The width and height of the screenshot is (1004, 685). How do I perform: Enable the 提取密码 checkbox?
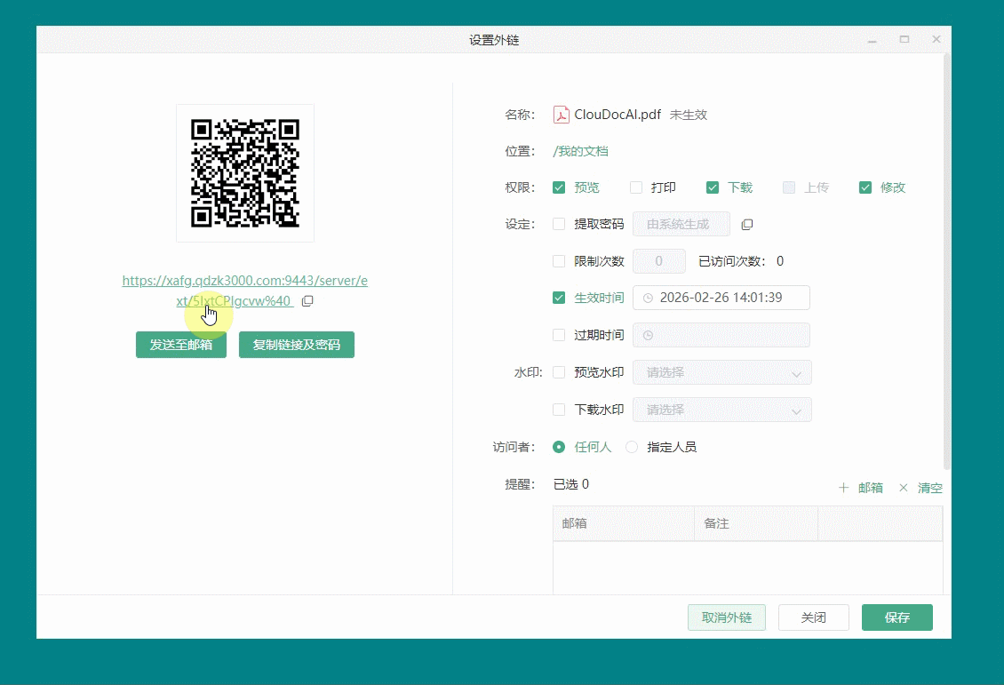pos(560,225)
